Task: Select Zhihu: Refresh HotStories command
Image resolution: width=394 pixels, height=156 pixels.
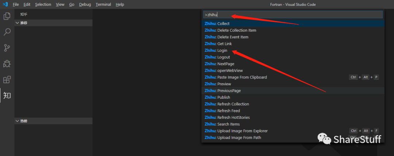Action: click(293, 118)
